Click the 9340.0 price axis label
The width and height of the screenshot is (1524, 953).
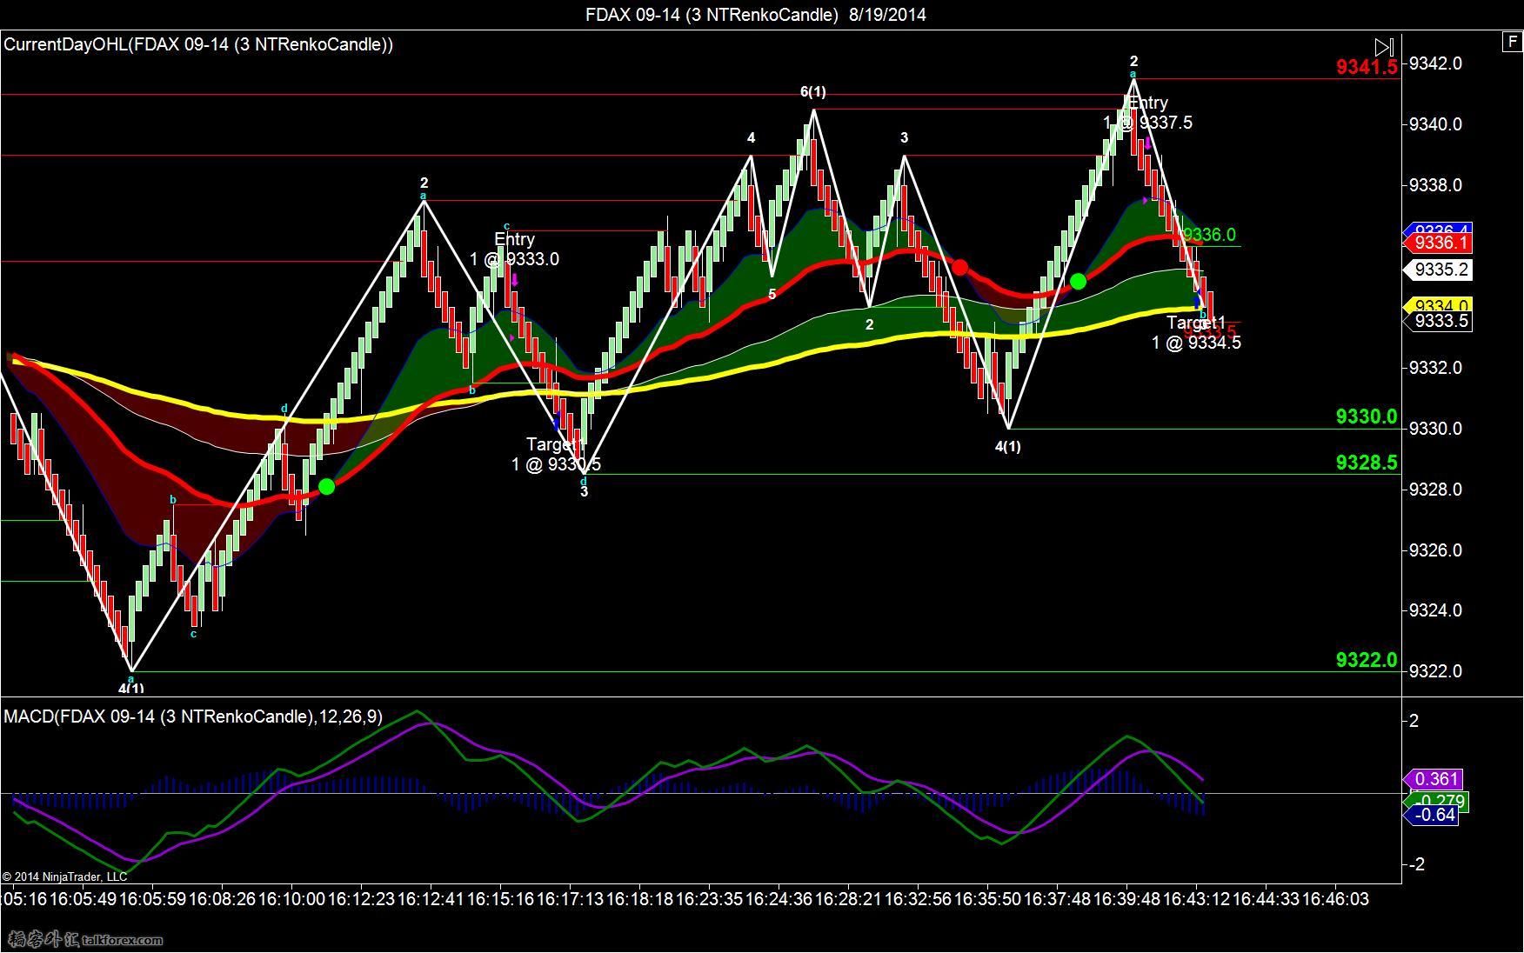pos(1435,124)
